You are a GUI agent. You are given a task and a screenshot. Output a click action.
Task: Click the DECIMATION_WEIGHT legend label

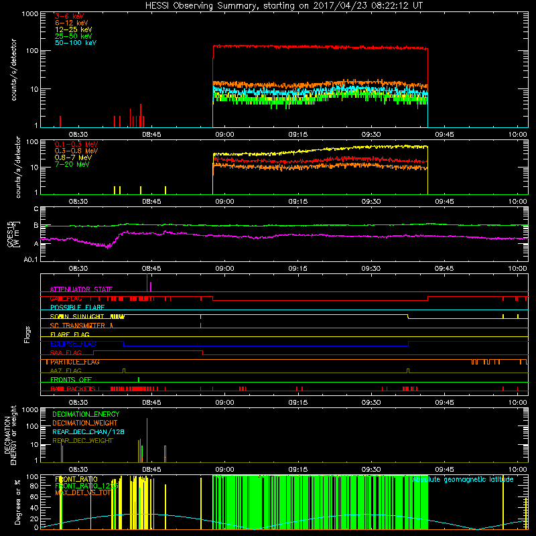(85, 423)
